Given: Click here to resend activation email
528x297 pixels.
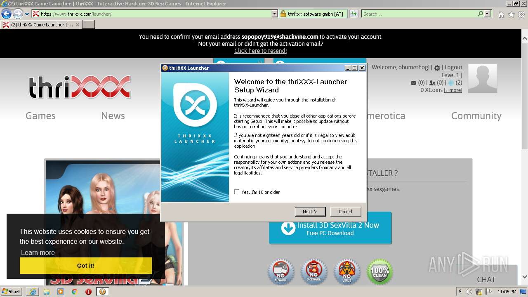Looking at the screenshot, I should pos(261,51).
